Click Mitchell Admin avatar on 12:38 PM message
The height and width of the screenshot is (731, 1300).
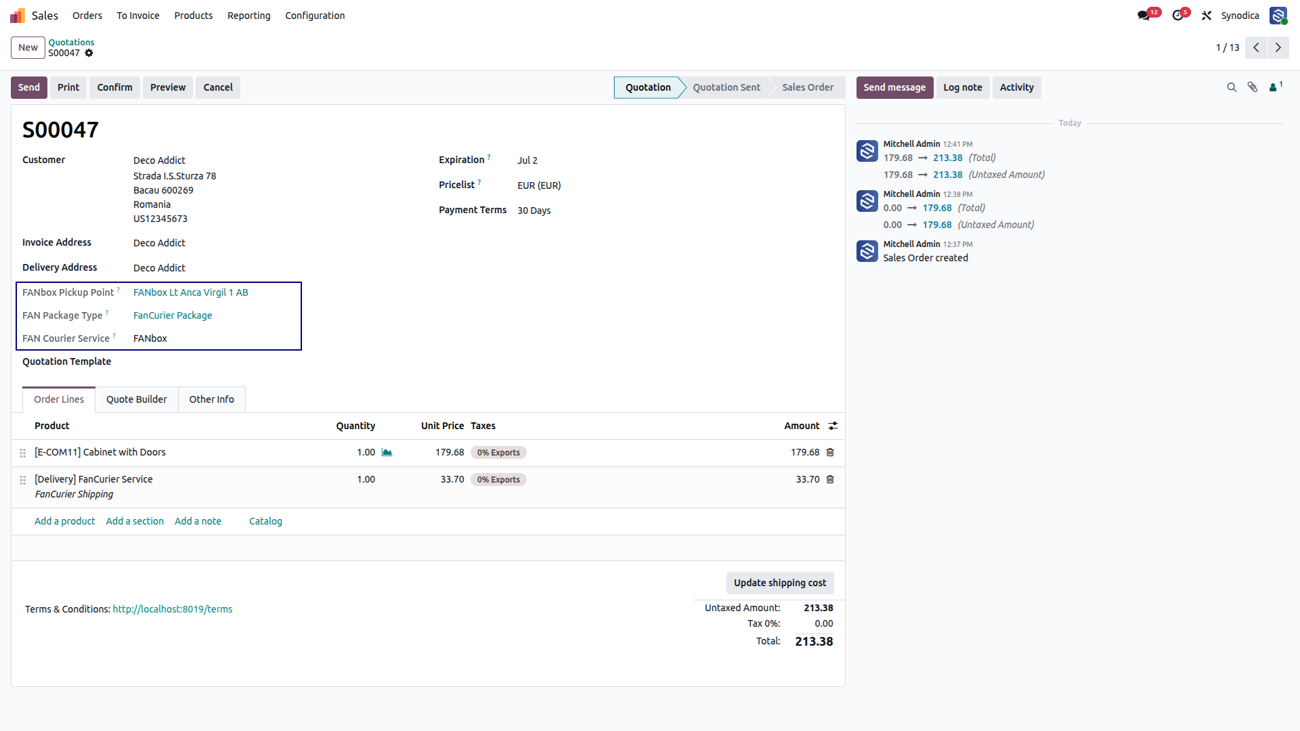pos(867,201)
